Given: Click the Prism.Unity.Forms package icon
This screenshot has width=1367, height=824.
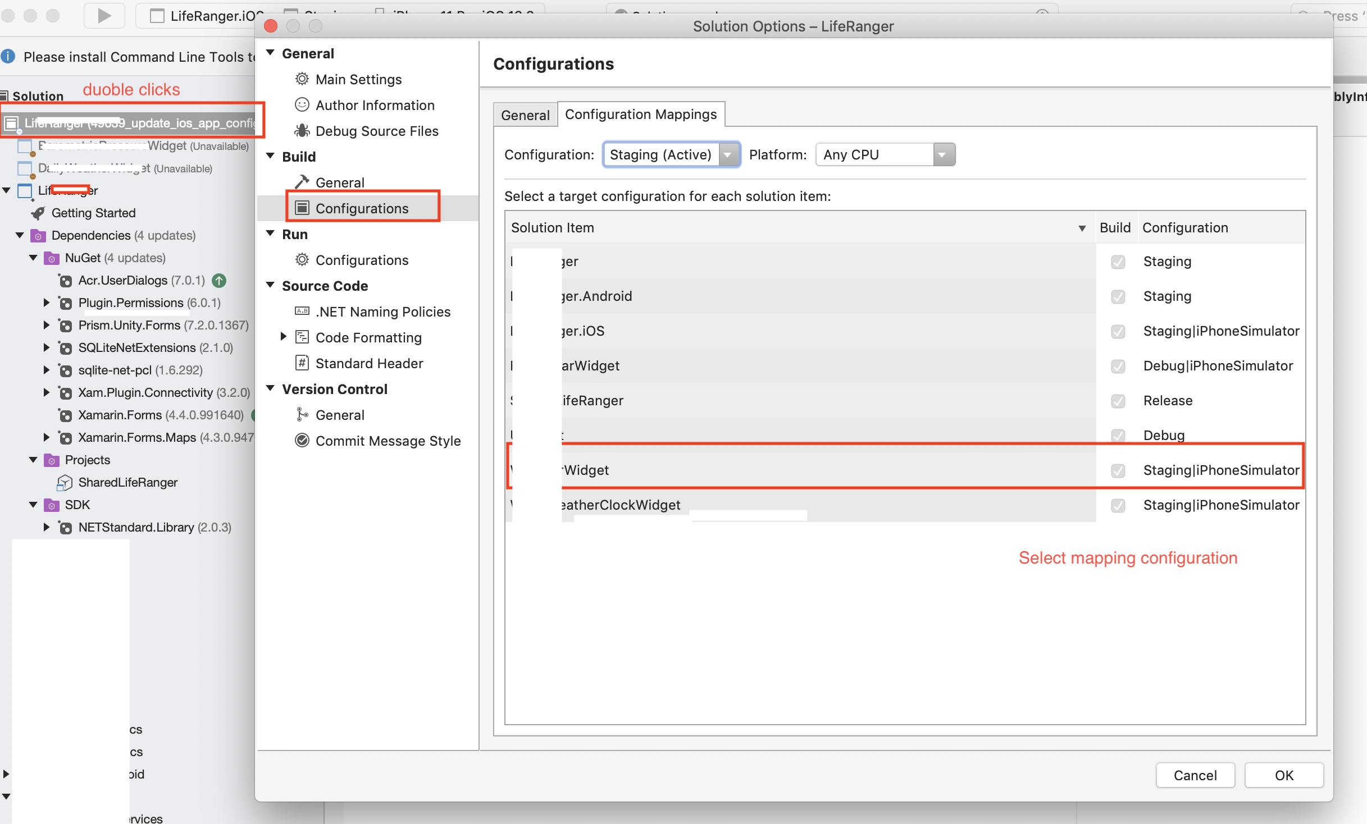Looking at the screenshot, I should coord(65,326).
